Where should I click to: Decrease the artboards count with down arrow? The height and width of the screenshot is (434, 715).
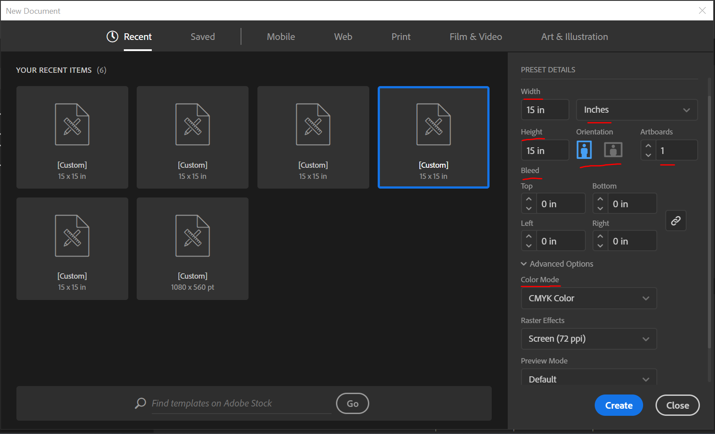click(648, 155)
